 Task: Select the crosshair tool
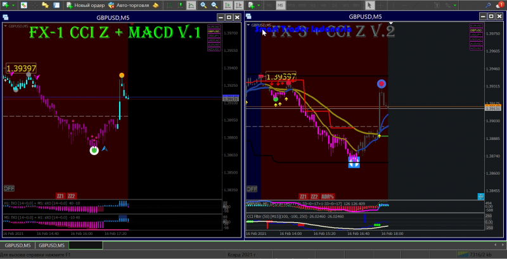(x=381, y=5)
